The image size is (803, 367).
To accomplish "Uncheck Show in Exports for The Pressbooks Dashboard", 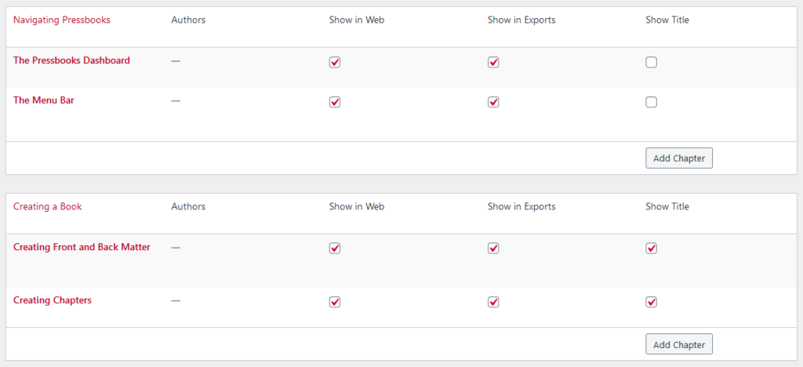I will [493, 63].
